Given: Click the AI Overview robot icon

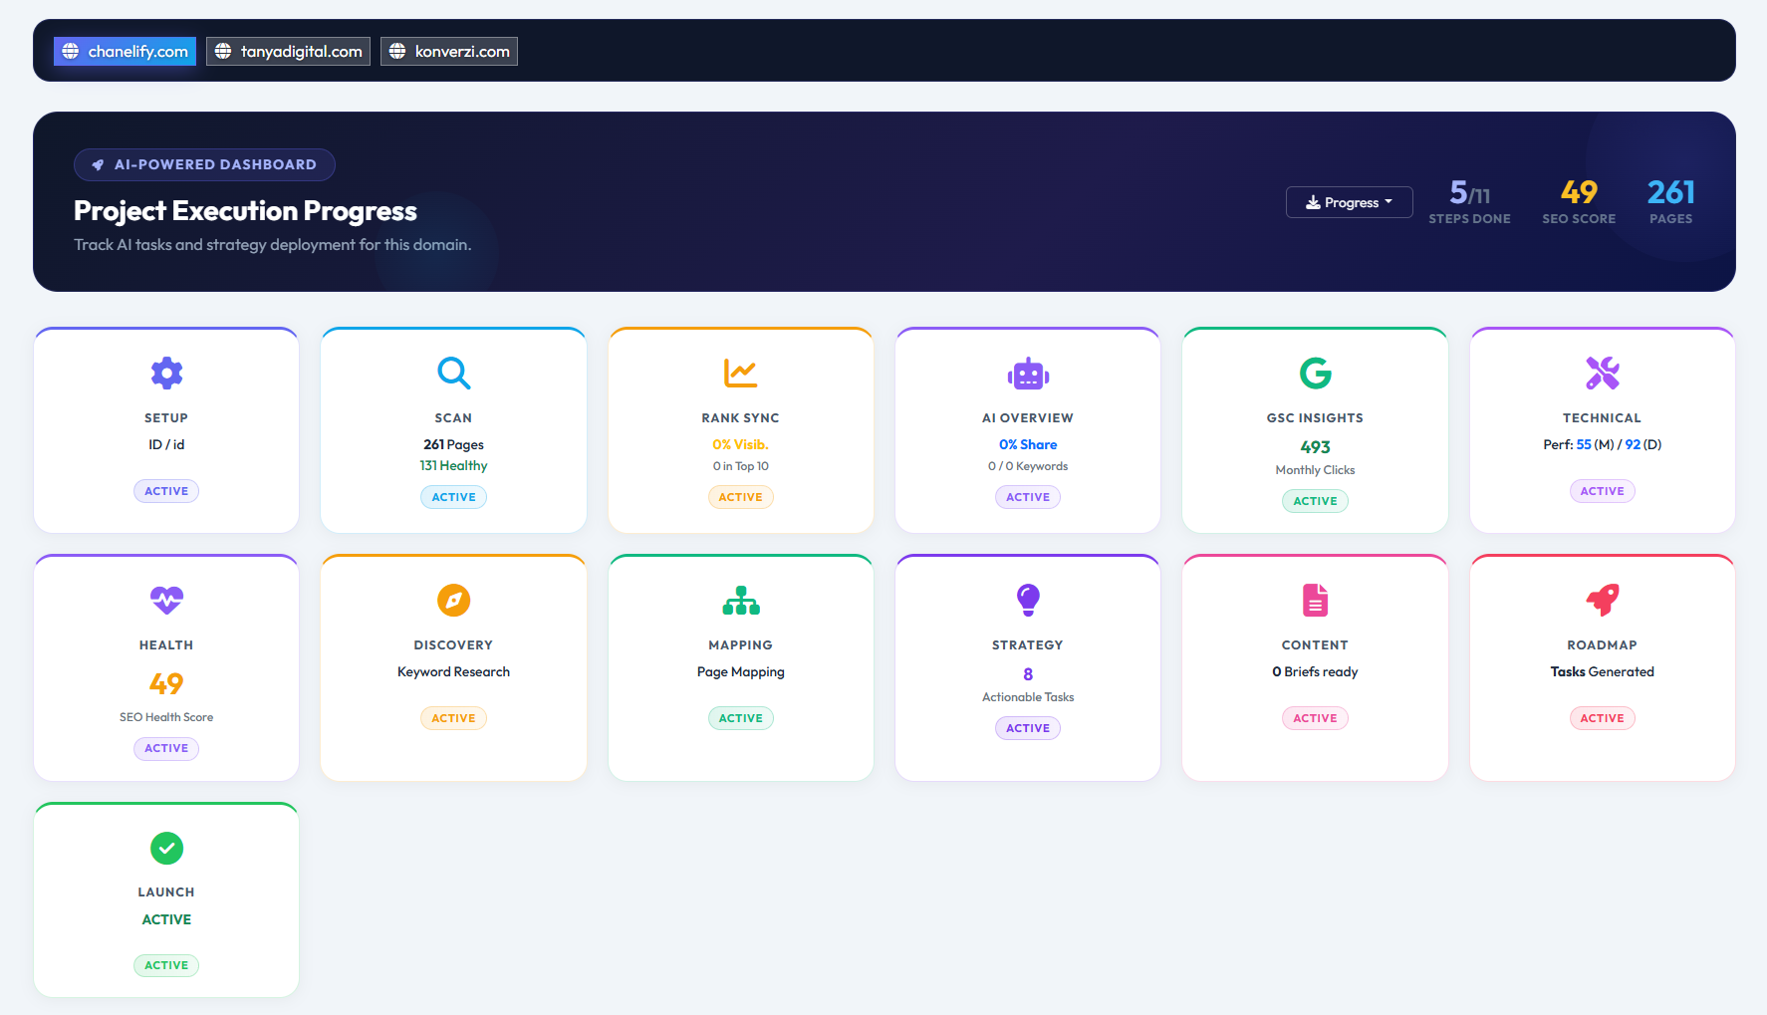Looking at the screenshot, I should tap(1028, 374).
